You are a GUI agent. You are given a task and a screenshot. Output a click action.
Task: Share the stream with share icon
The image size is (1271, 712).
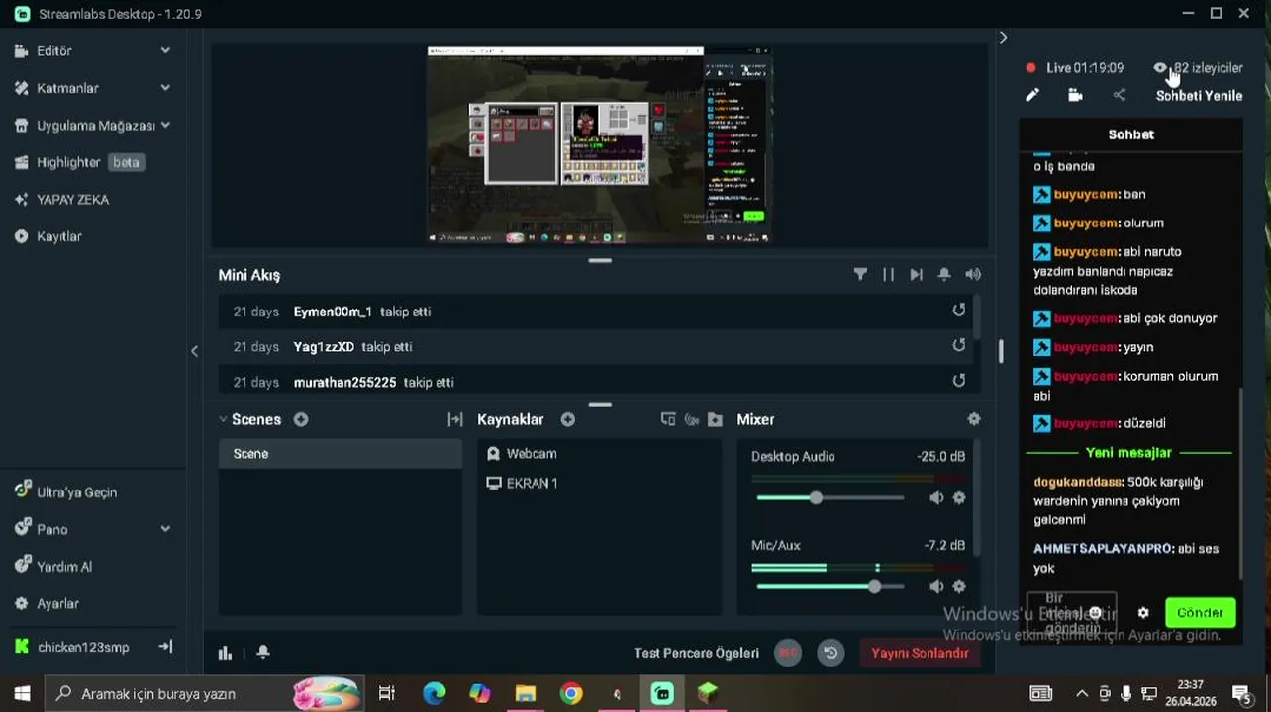(1120, 95)
